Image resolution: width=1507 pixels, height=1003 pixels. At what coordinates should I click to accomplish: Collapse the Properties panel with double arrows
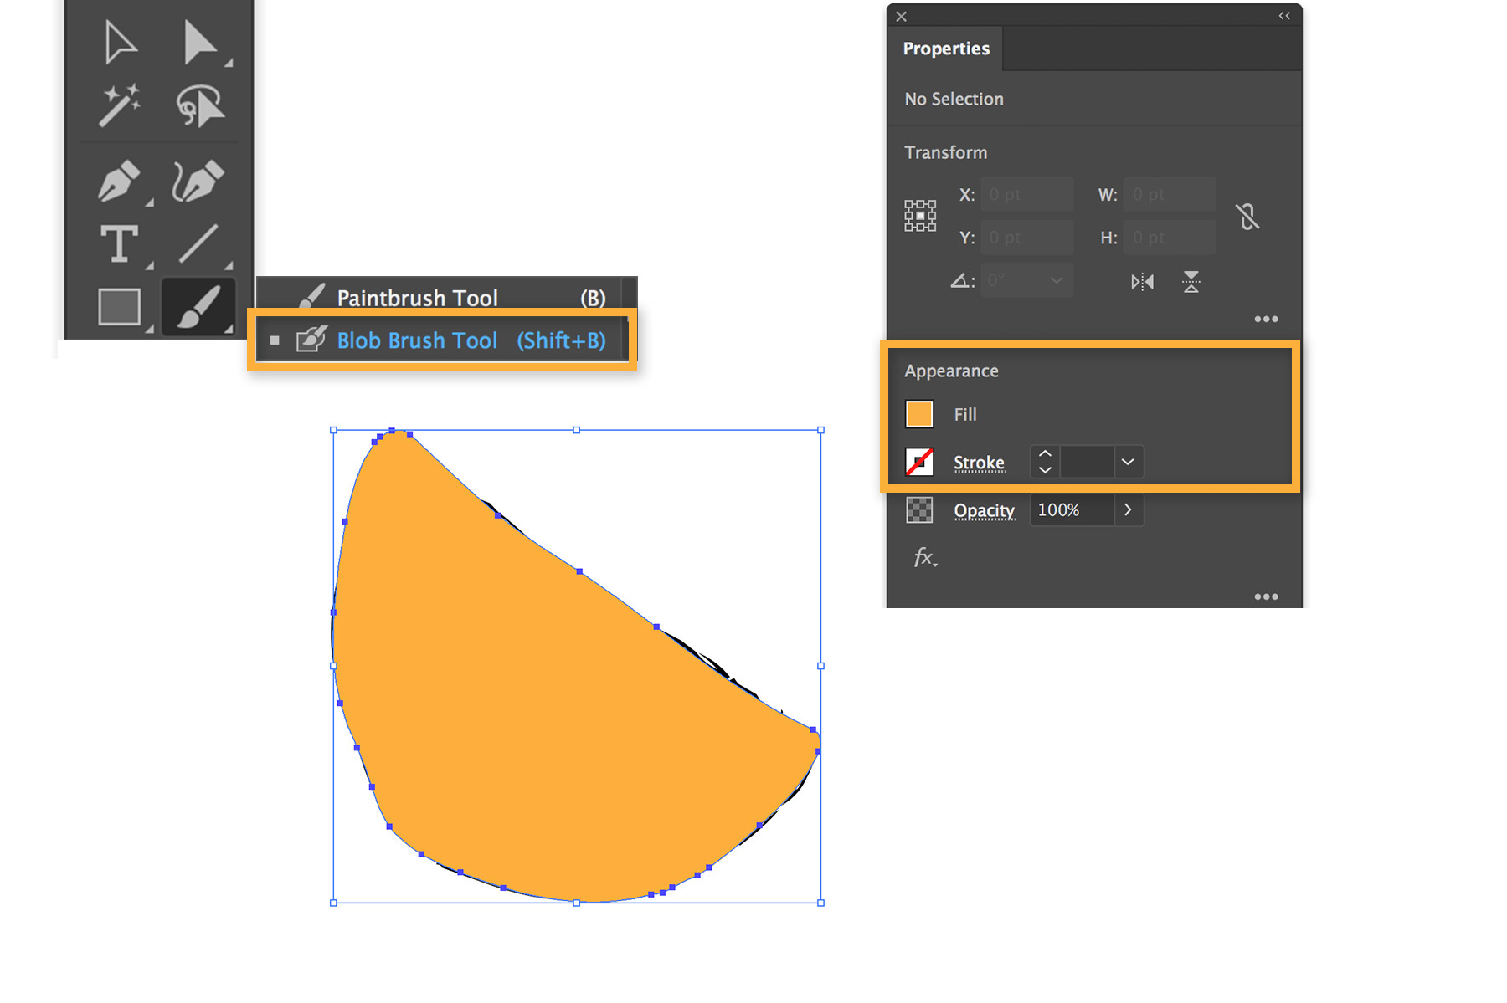[x=1285, y=15]
